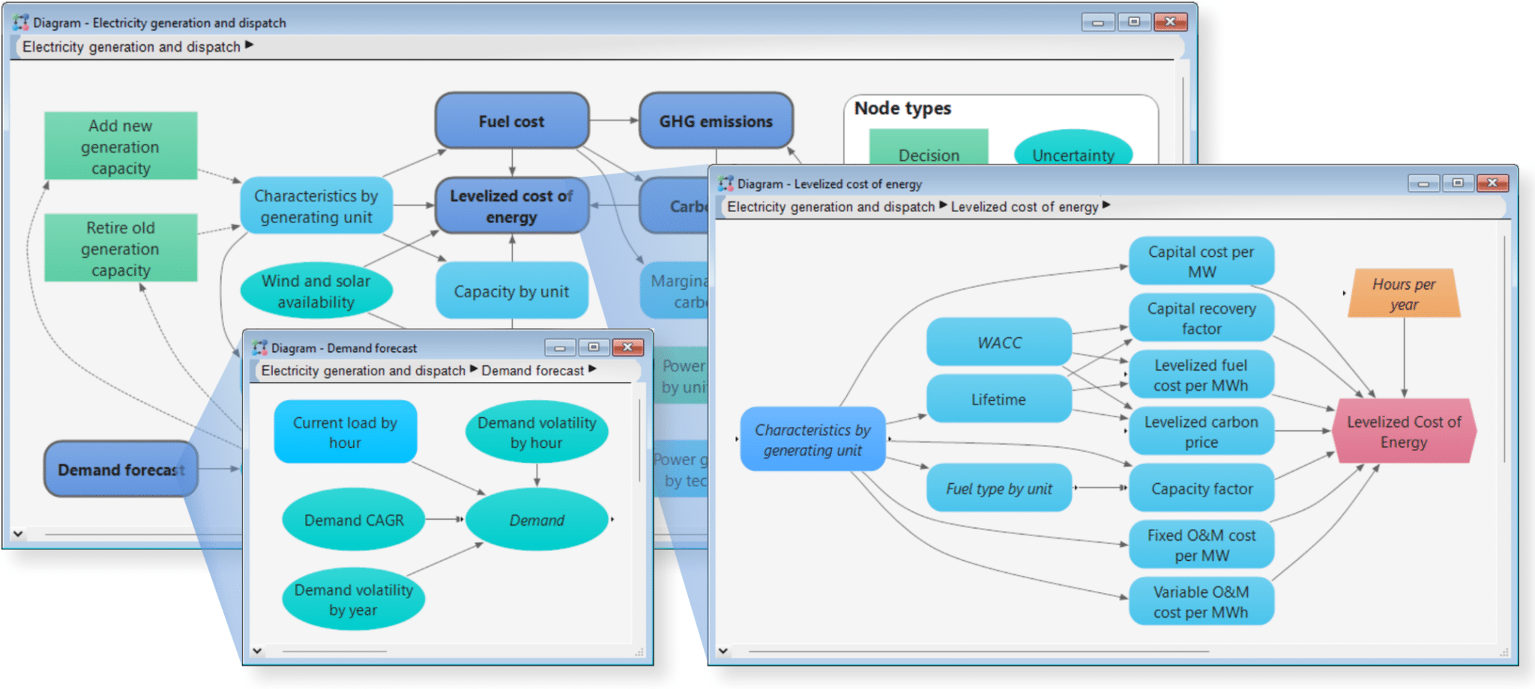Click Electricity generation and dispatch breadcrumb in Demand forecast window
Viewport: 1535px width, 689px height.
[x=363, y=371]
